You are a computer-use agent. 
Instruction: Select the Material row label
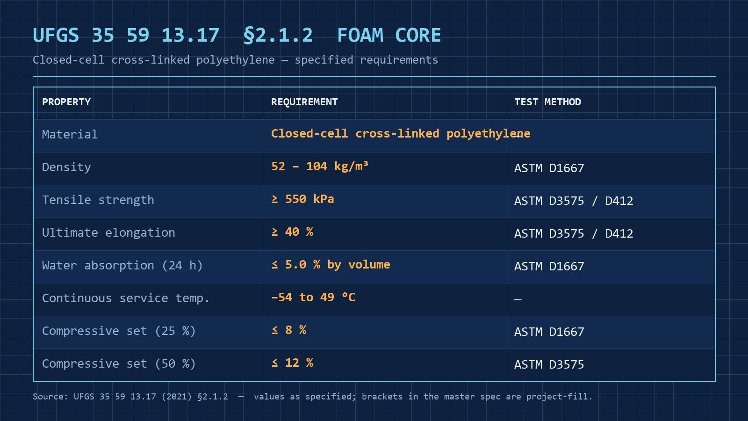tap(70, 135)
